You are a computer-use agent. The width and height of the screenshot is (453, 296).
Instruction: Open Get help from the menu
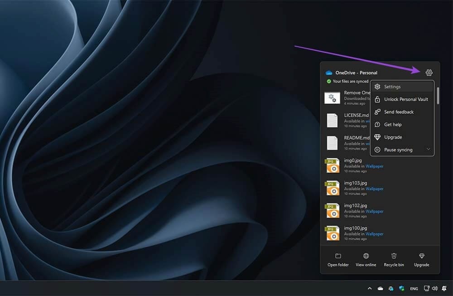click(402, 125)
